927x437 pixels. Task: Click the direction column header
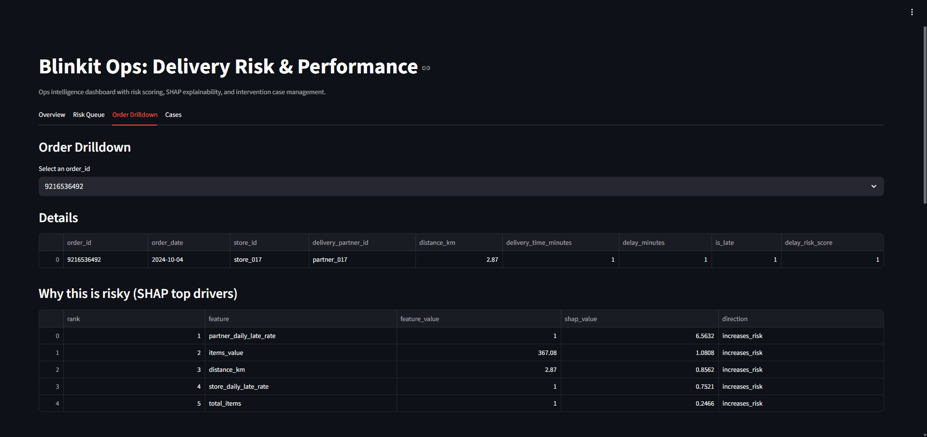pos(801,319)
